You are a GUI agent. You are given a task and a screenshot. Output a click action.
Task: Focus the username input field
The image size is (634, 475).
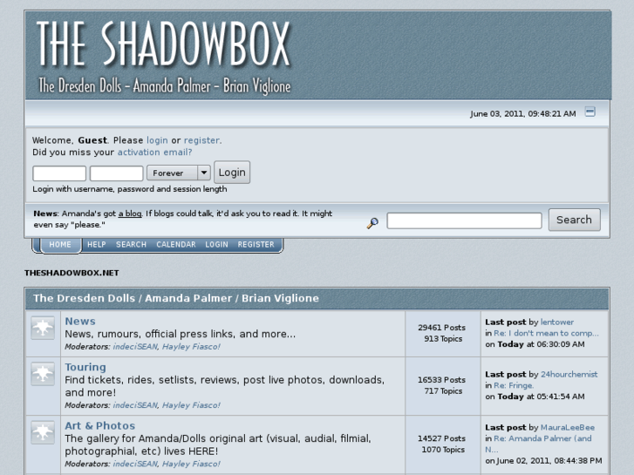point(59,173)
